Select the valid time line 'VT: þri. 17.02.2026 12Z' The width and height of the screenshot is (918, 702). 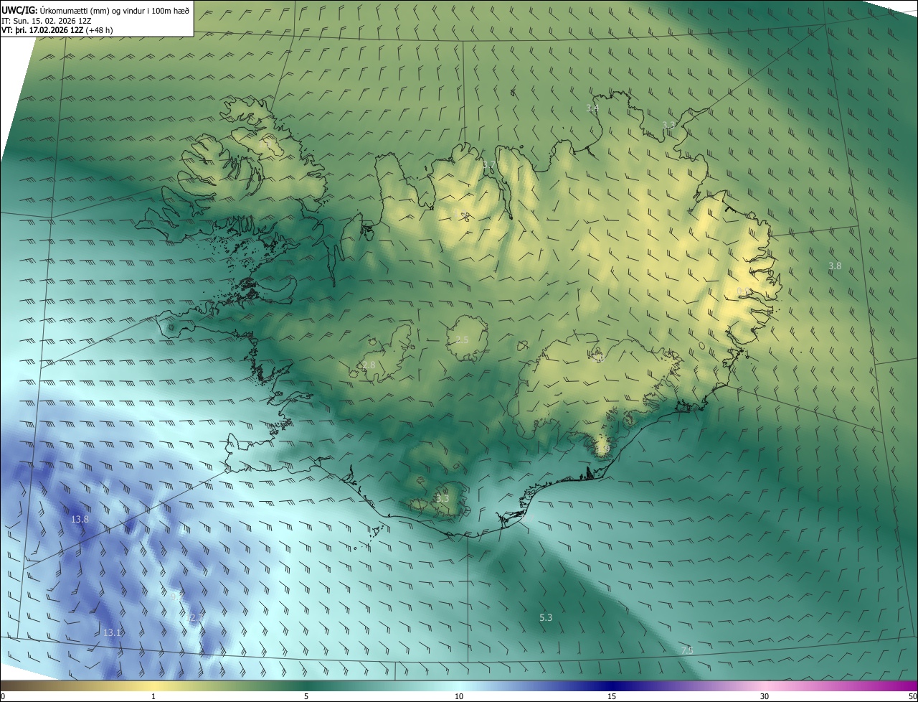(x=43, y=30)
